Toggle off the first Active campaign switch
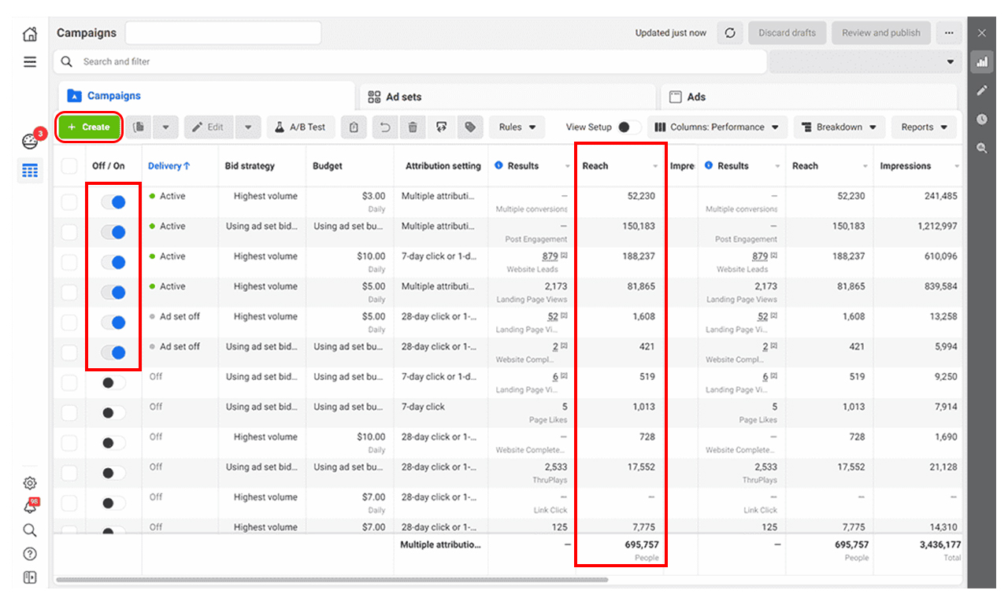 coord(113,202)
